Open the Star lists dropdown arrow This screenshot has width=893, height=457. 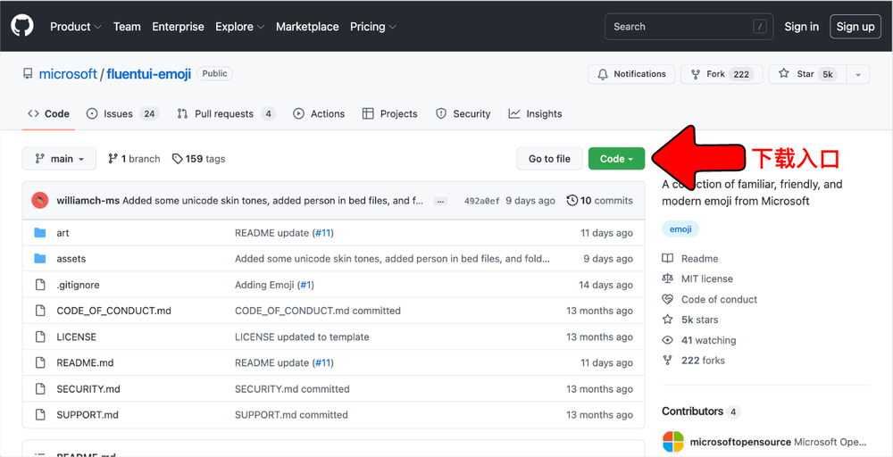pyautogui.click(x=858, y=74)
